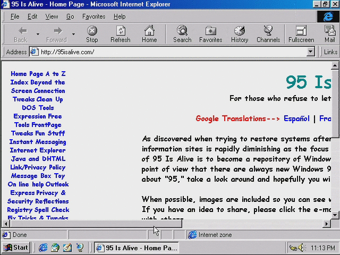Image resolution: width=340 pixels, height=255 pixels.
Task: Click the IE icon in title bar
Action: coord(5,4)
